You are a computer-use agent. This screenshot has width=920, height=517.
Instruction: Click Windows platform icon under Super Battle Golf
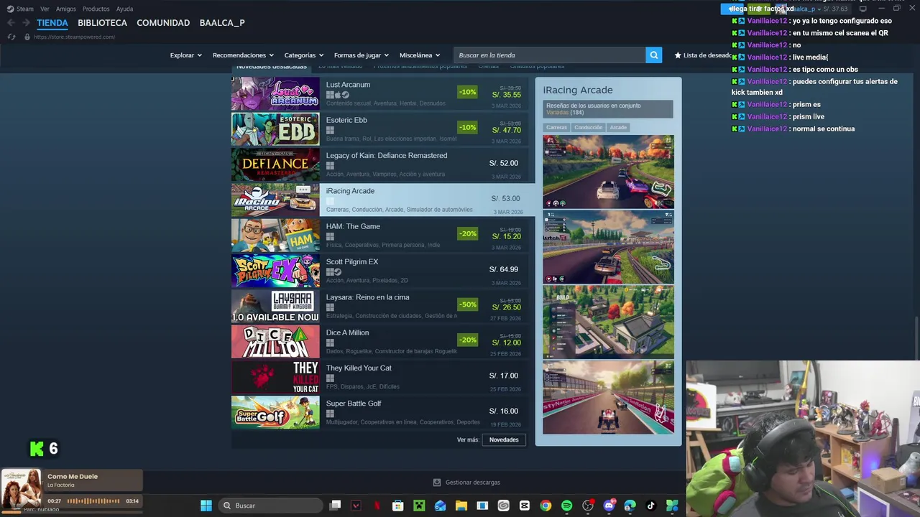tap(330, 414)
